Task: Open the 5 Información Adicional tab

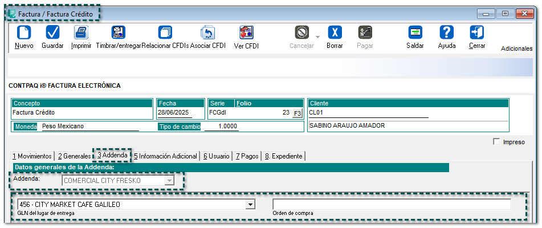Action: (165, 156)
